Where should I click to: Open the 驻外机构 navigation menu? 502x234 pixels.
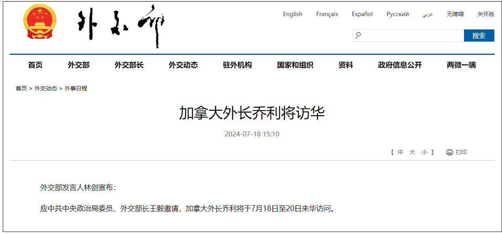pos(237,65)
